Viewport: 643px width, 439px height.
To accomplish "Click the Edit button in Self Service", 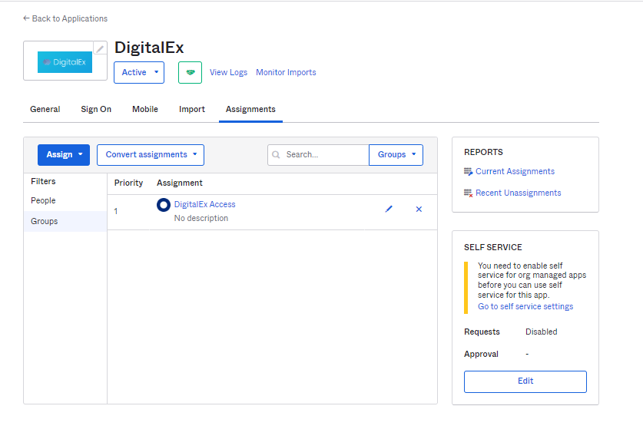I will tap(525, 381).
